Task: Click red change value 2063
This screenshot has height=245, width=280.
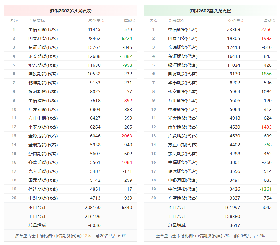Action: point(127,136)
